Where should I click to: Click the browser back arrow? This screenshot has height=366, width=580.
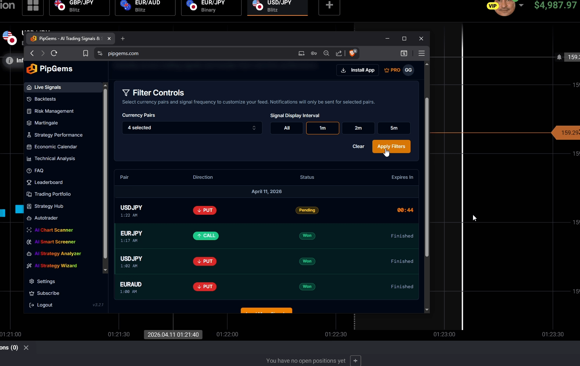pyautogui.click(x=32, y=53)
